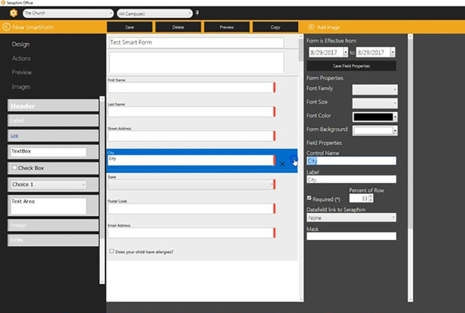The image size is (465, 313).
Task: Increase Percent of Row with up arrow
Action: (x=371, y=196)
